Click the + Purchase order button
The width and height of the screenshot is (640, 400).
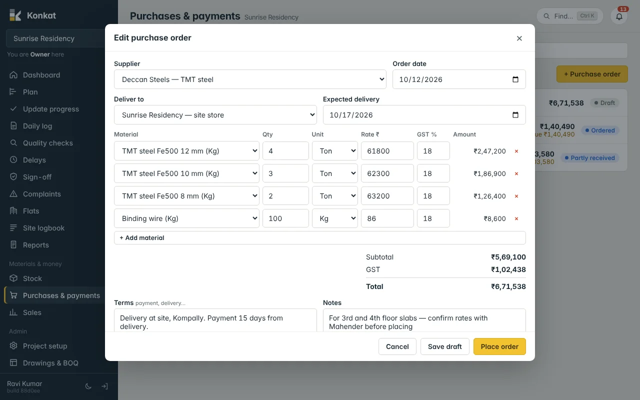coord(592,74)
